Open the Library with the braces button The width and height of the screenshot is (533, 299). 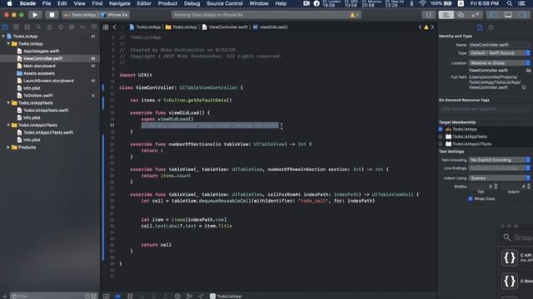pyautogui.click(x=428, y=15)
